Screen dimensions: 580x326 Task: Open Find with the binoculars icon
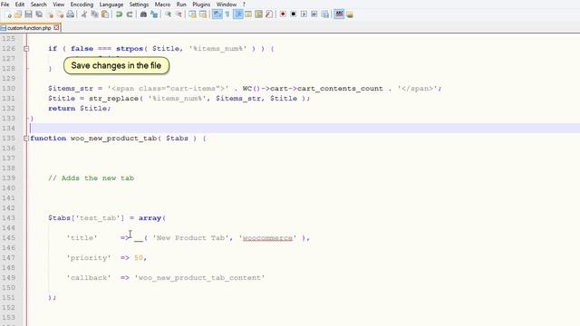tap(143, 14)
